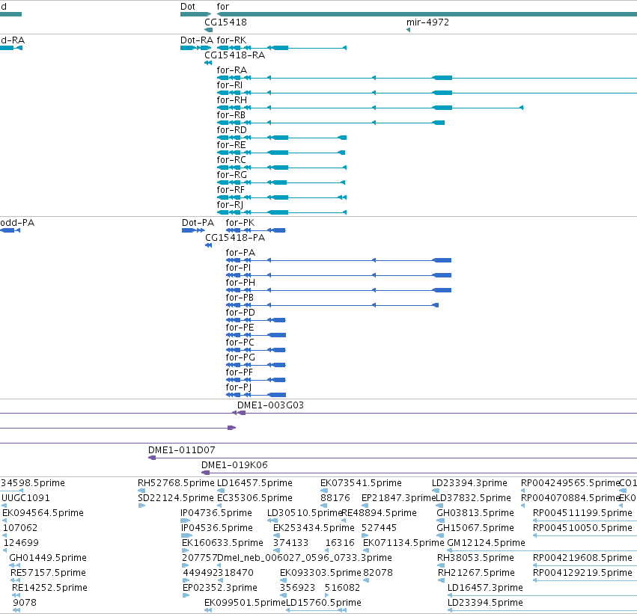Click the odd-PA protein label
This screenshot has width=637, height=614.
(17, 223)
